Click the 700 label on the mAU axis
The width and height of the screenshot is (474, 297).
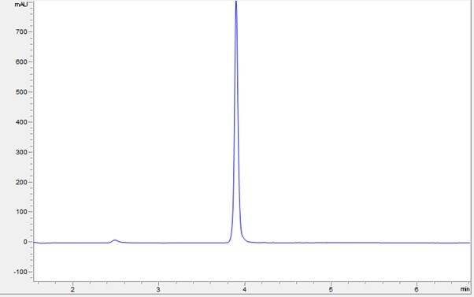click(21, 32)
